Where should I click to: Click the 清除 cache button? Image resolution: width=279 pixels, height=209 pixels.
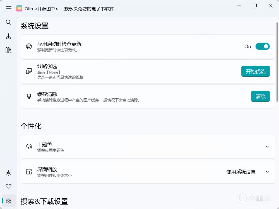[260, 96]
